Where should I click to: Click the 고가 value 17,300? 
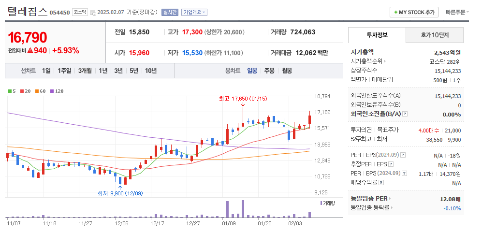coord(192,32)
